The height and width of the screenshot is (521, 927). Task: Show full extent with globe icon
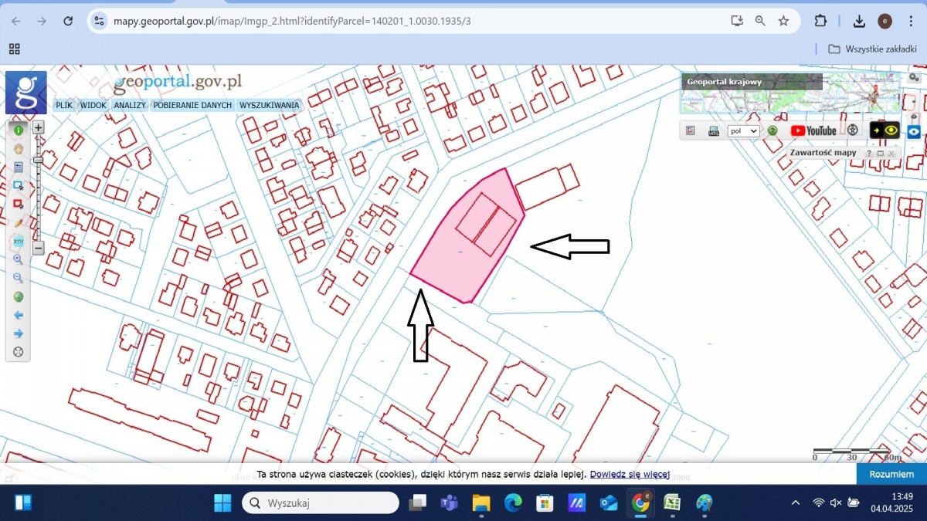click(18, 296)
